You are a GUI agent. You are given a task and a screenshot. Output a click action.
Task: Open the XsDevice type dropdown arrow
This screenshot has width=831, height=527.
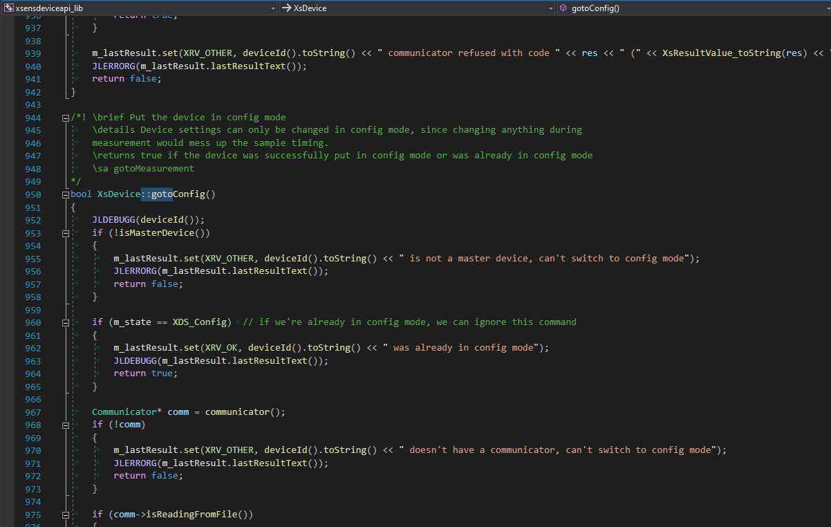point(550,8)
